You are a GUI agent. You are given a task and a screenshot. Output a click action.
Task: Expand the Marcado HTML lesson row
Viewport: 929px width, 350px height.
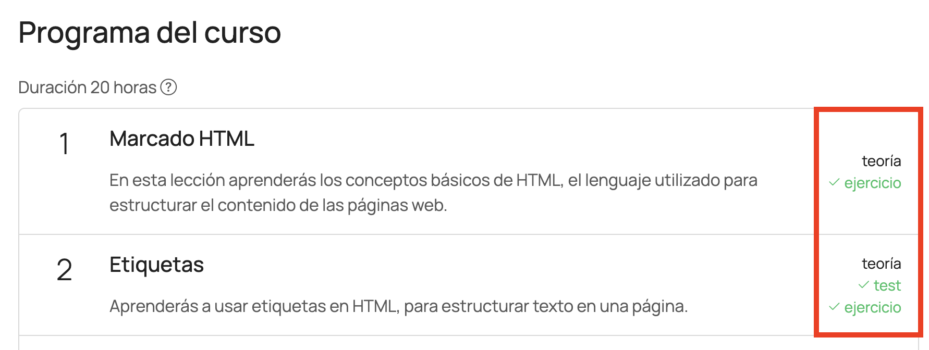point(417,172)
